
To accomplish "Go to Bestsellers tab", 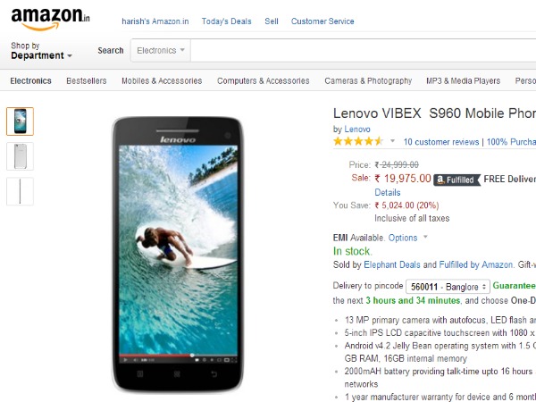I will point(87,81).
